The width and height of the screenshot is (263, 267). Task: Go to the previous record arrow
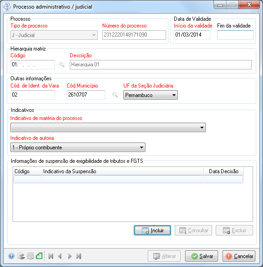60,256
